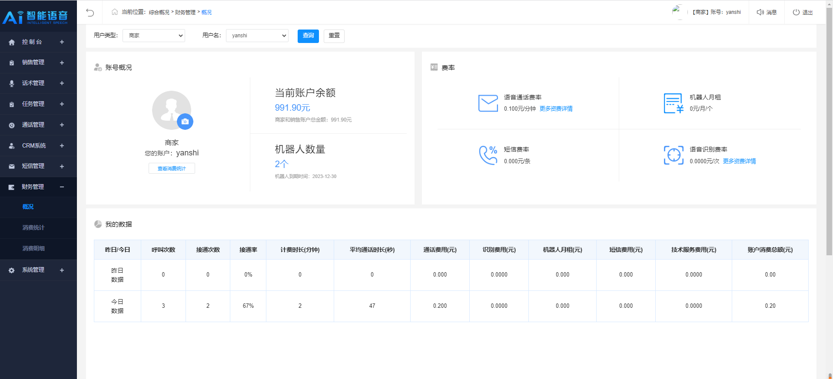Click the 接通率 column header

pos(248,250)
